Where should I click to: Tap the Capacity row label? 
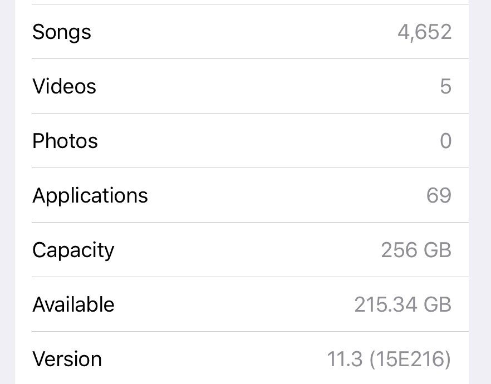[73, 250]
